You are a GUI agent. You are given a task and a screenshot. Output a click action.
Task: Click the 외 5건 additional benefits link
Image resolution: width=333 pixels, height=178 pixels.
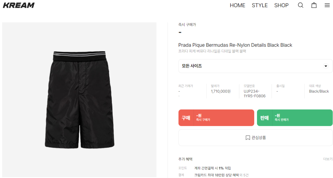244,175
